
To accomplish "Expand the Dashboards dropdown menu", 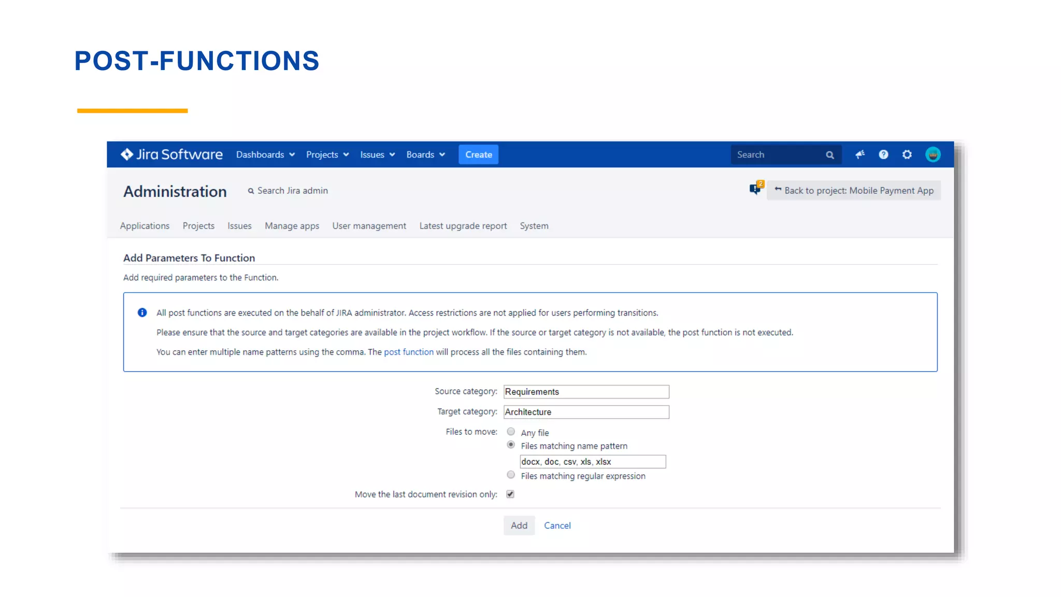I will [265, 154].
